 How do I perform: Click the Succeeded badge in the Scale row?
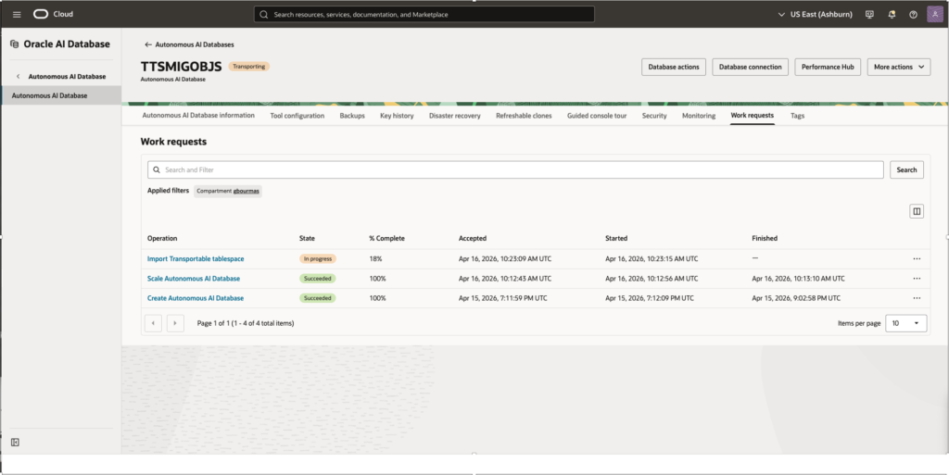(x=318, y=279)
